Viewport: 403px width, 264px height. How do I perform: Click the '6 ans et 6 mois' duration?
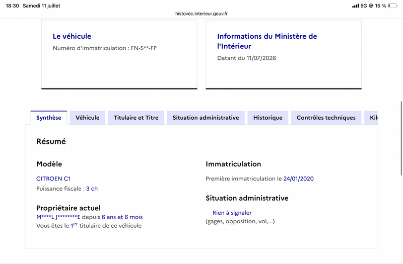(122, 217)
